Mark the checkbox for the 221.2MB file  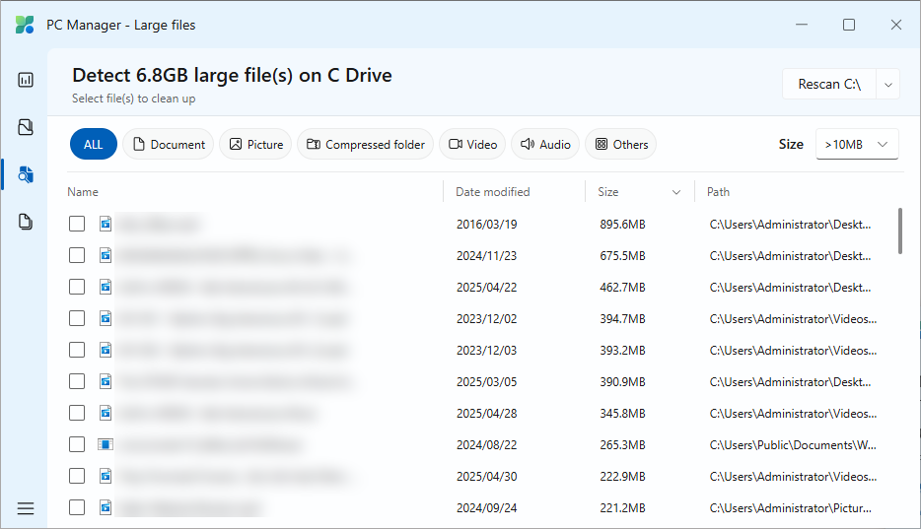77,508
